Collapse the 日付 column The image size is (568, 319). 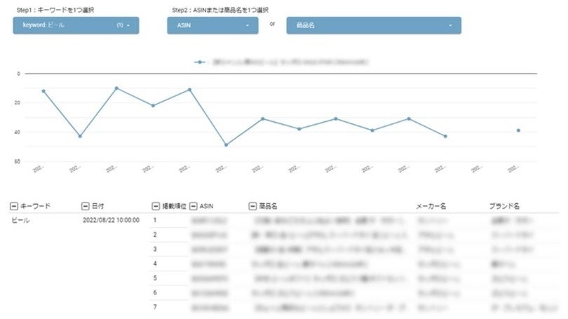(x=85, y=206)
